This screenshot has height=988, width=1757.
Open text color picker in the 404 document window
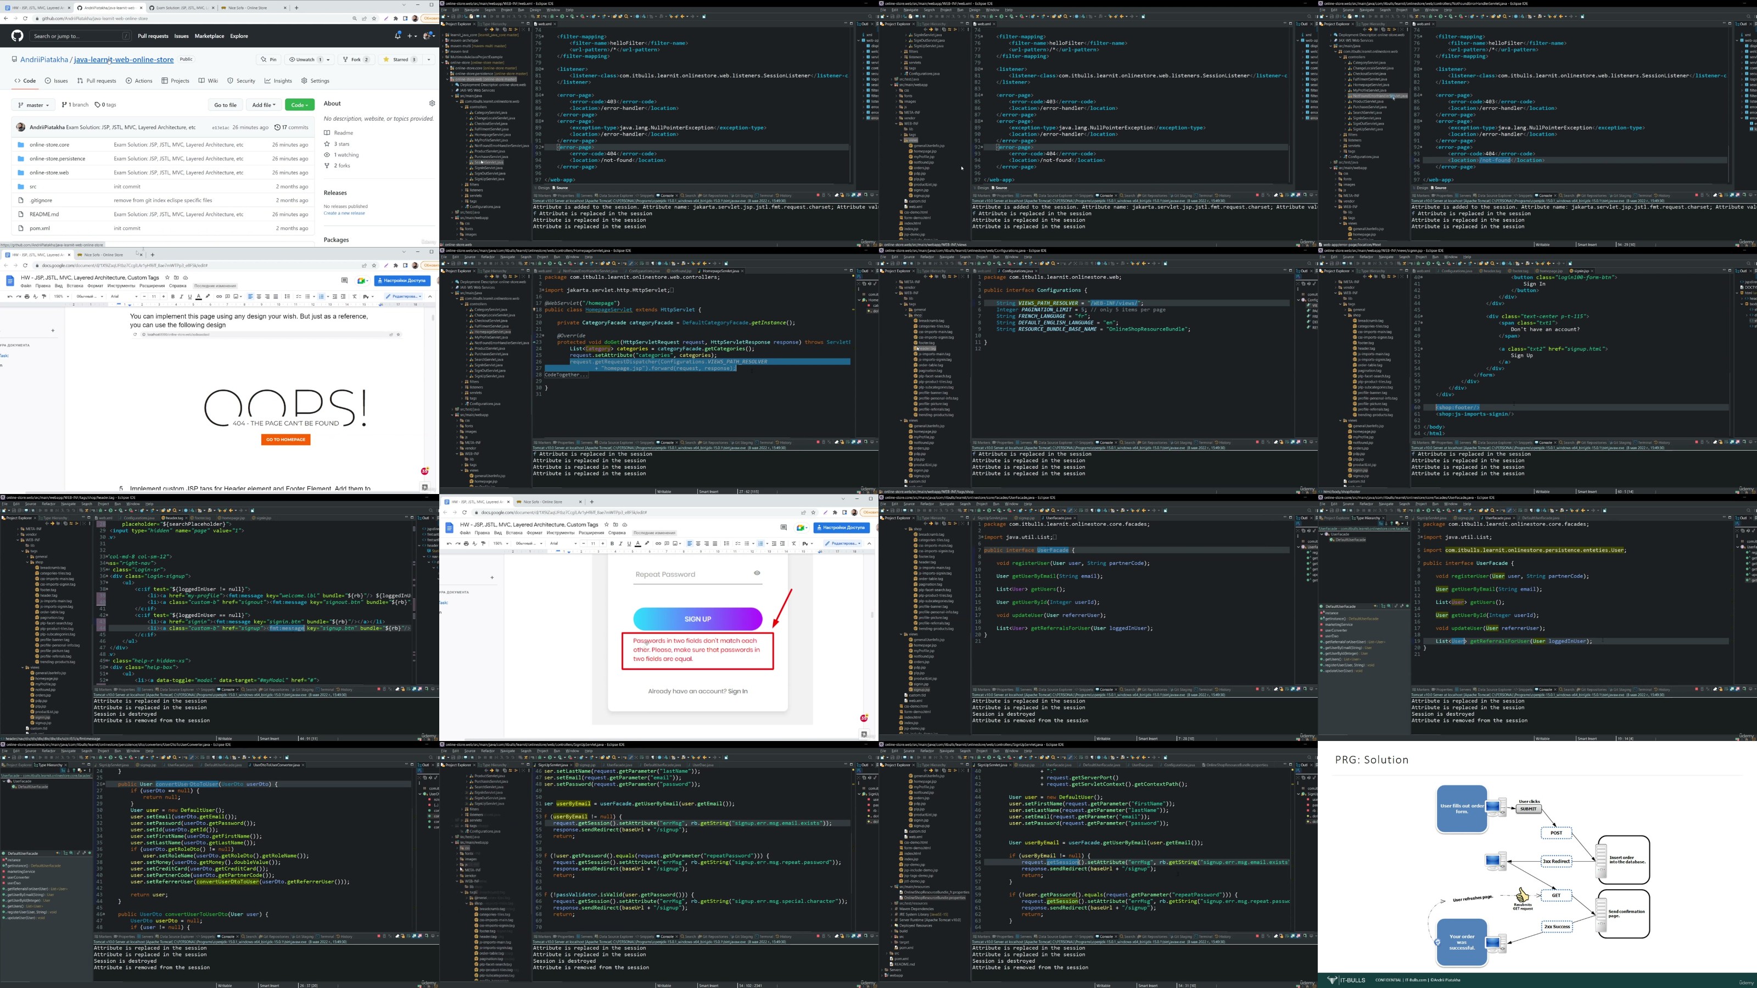(x=198, y=296)
